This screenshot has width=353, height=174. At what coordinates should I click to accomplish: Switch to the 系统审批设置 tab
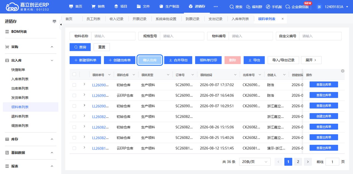click(x=166, y=19)
